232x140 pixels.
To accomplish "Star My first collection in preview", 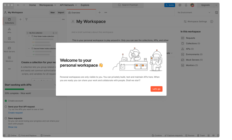I will click(x=54, y=33).
